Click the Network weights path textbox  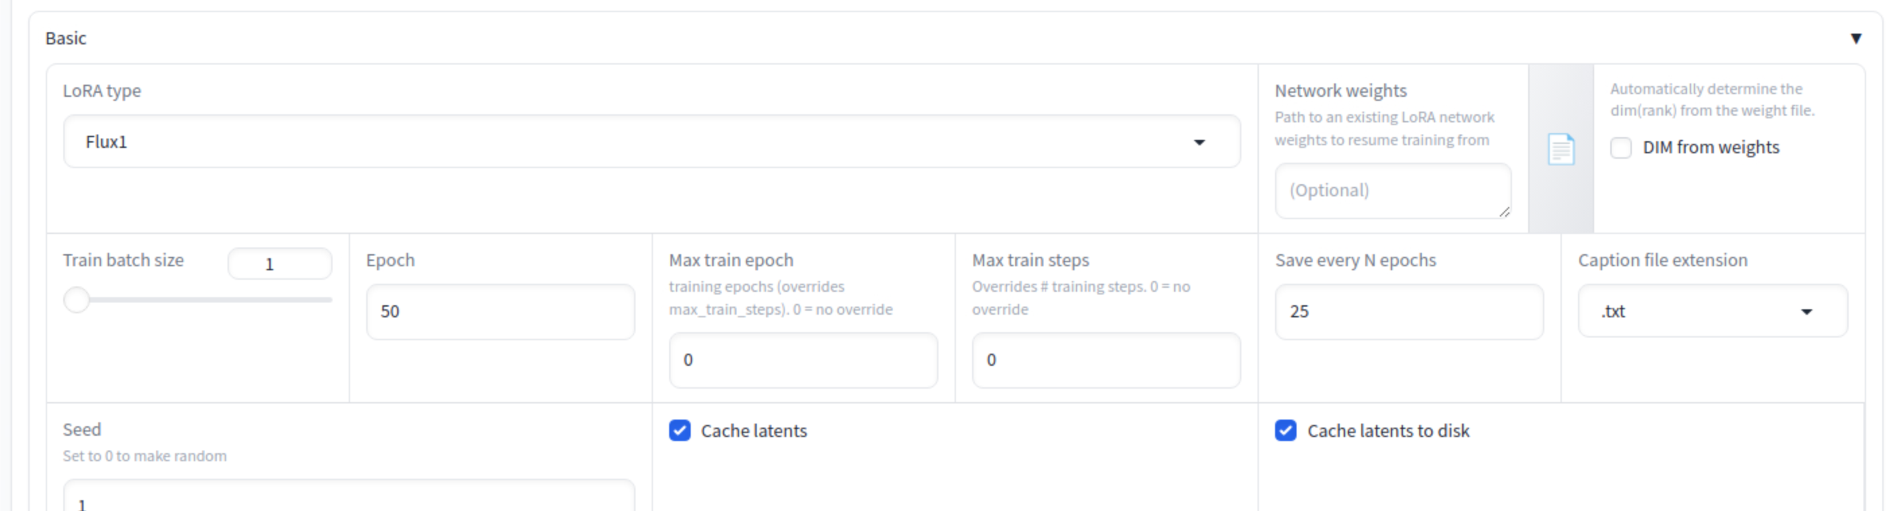(x=1392, y=190)
